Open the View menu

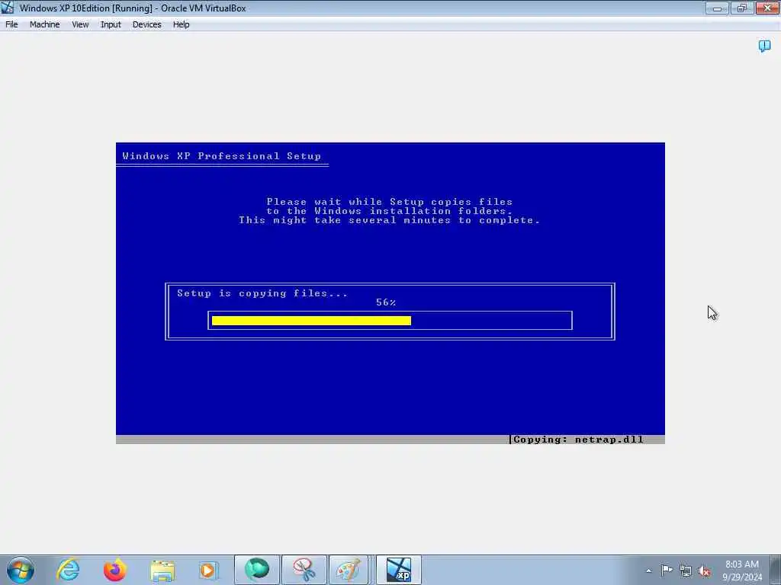(80, 24)
